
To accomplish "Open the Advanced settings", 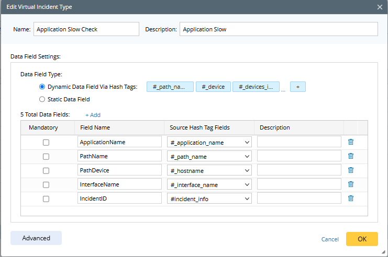I will (x=36, y=238).
